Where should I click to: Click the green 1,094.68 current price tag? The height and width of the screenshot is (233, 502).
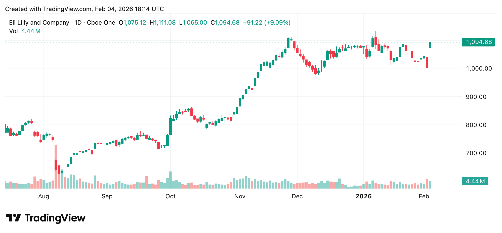pyautogui.click(x=478, y=42)
